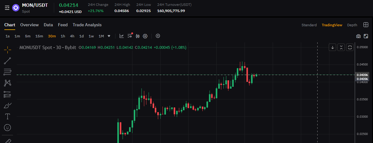
Task: Select the long position forecasting tool
Action: (7, 94)
